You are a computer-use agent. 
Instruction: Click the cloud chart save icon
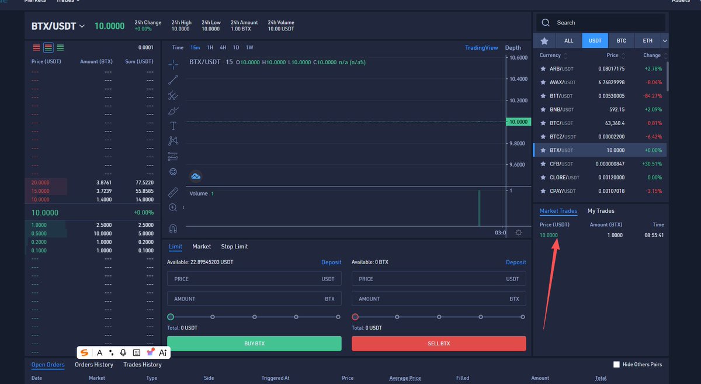[196, 176]
